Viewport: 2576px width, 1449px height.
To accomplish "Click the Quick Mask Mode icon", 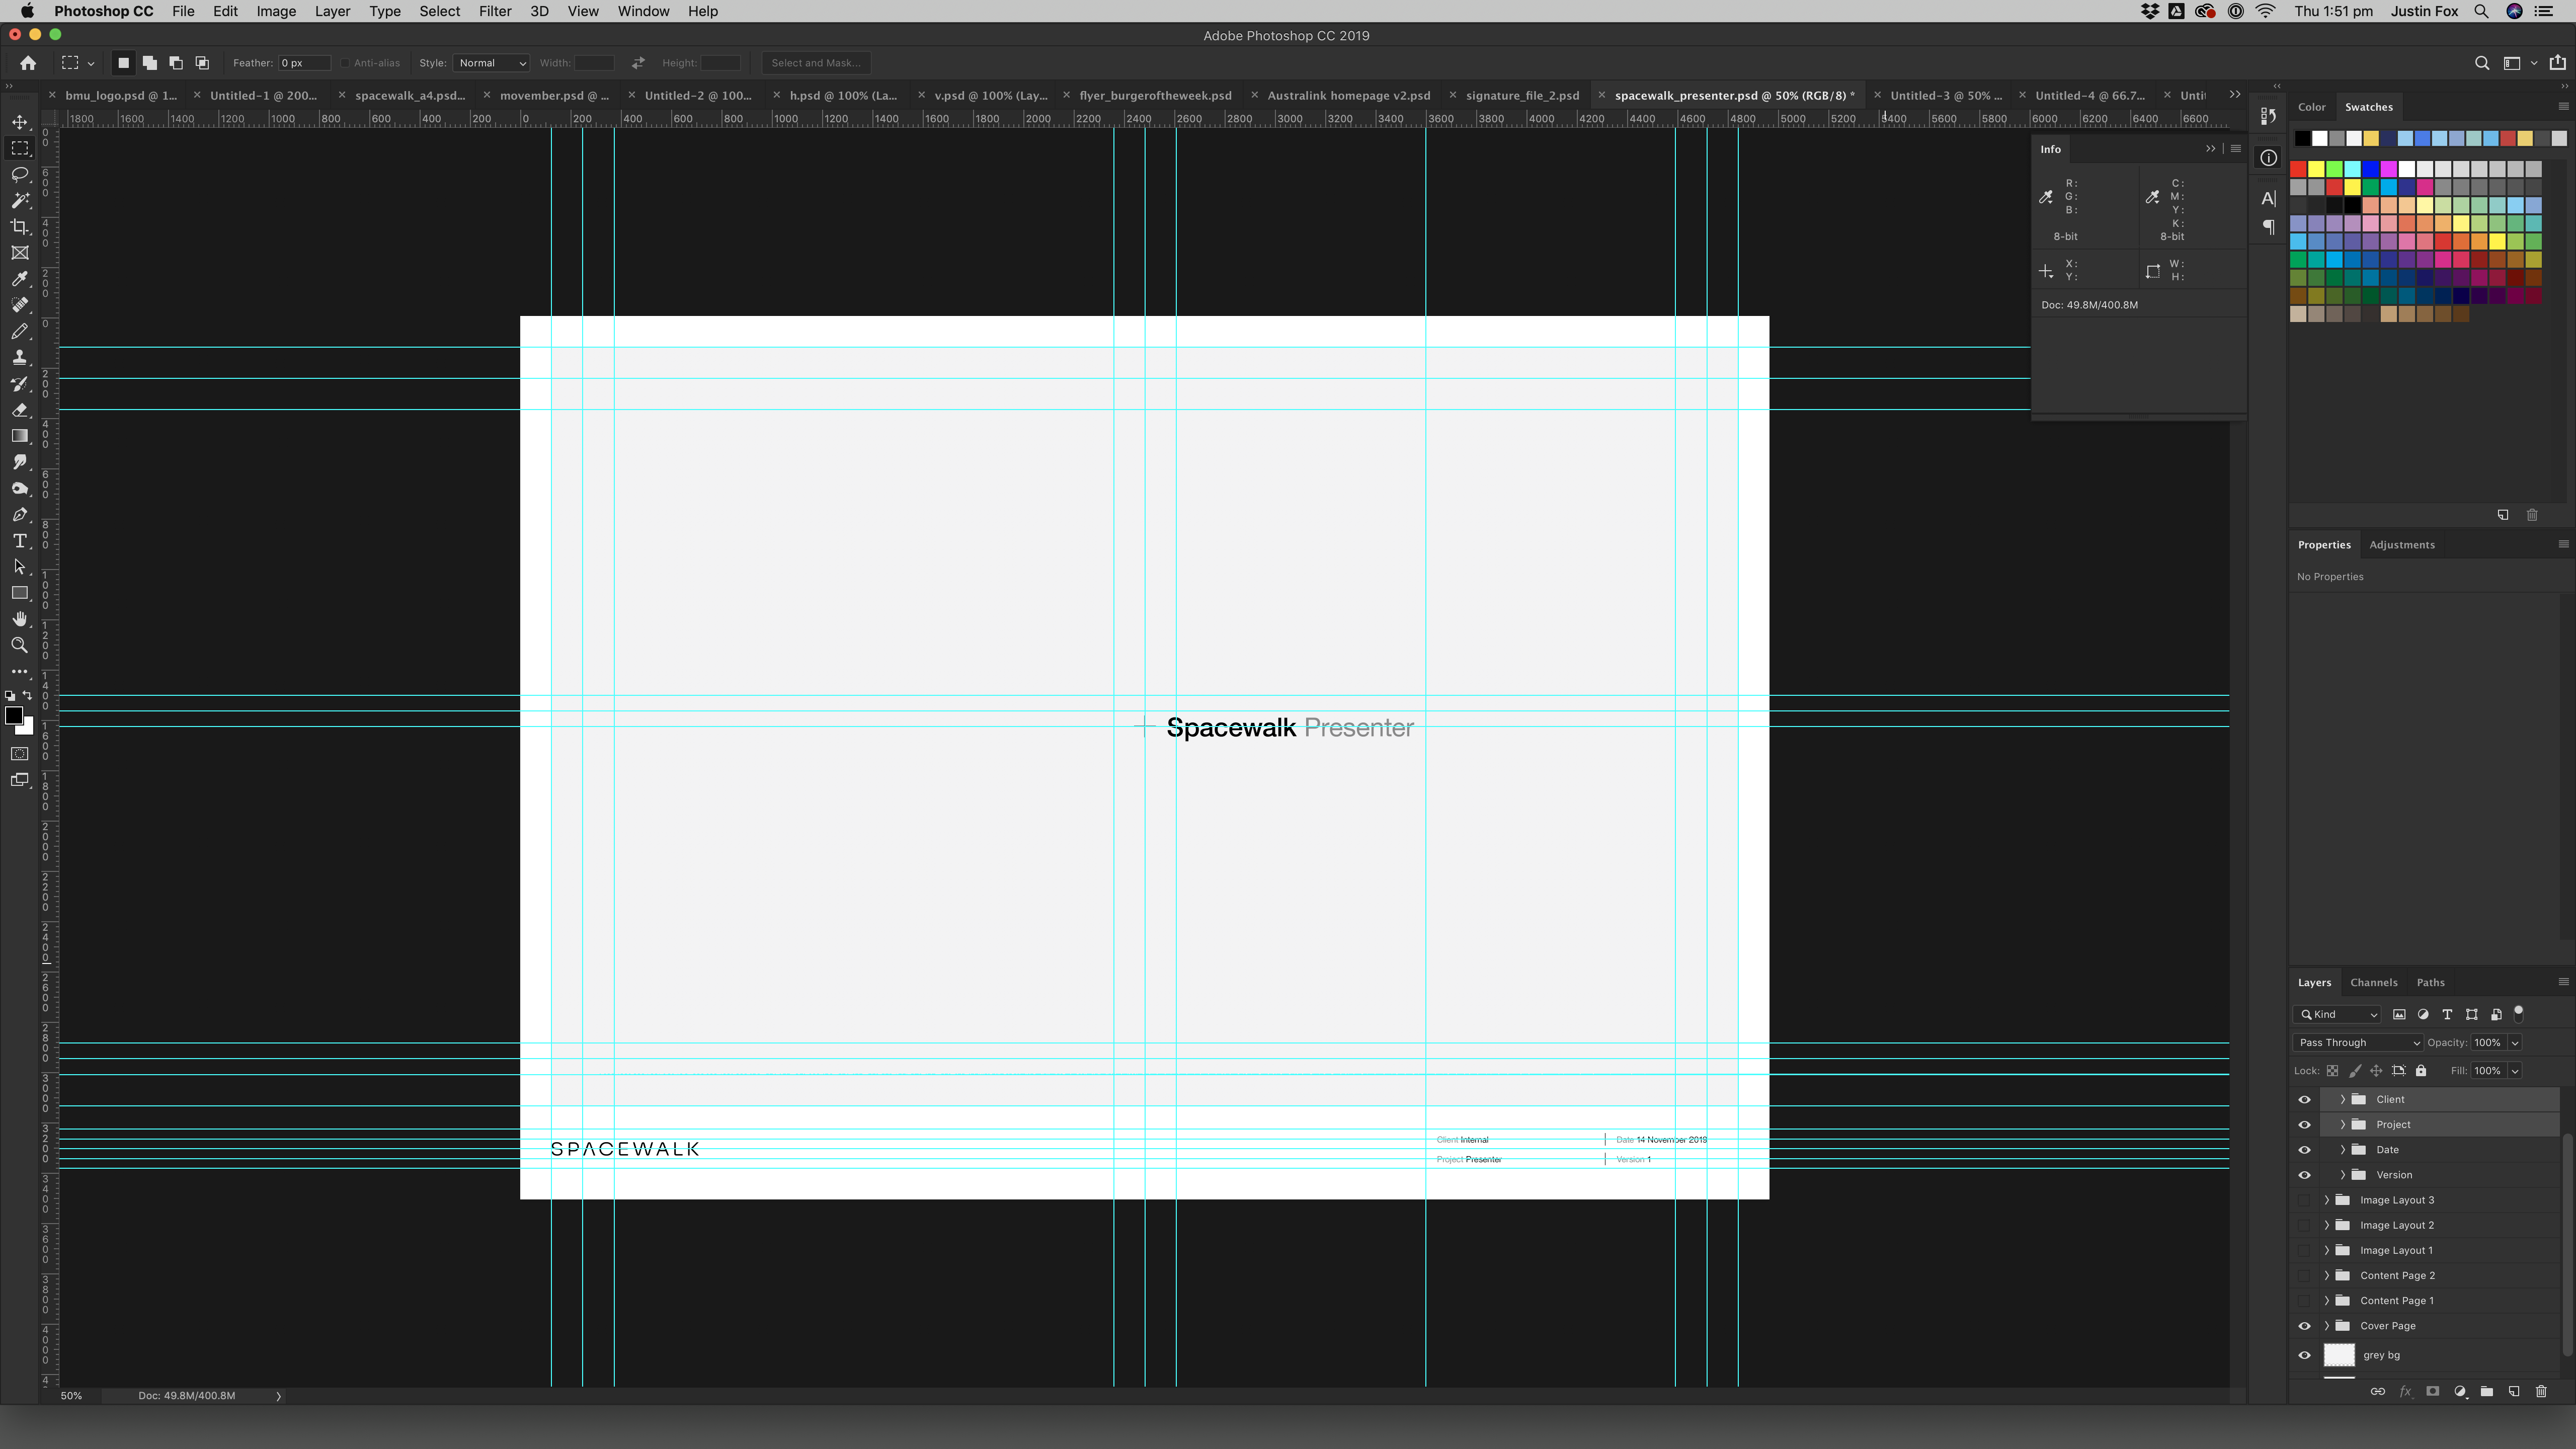I will pyautogui.click(x=20, y=754).
